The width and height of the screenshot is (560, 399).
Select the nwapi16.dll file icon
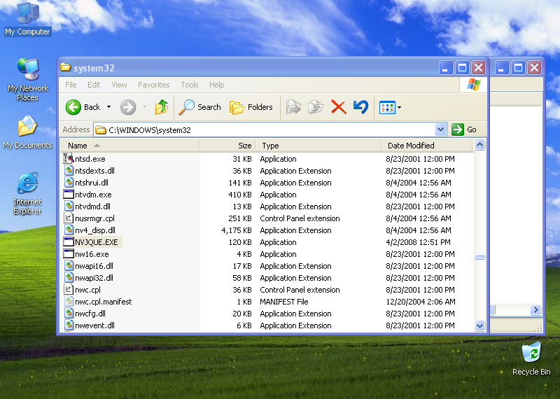(x=69, y=266)
